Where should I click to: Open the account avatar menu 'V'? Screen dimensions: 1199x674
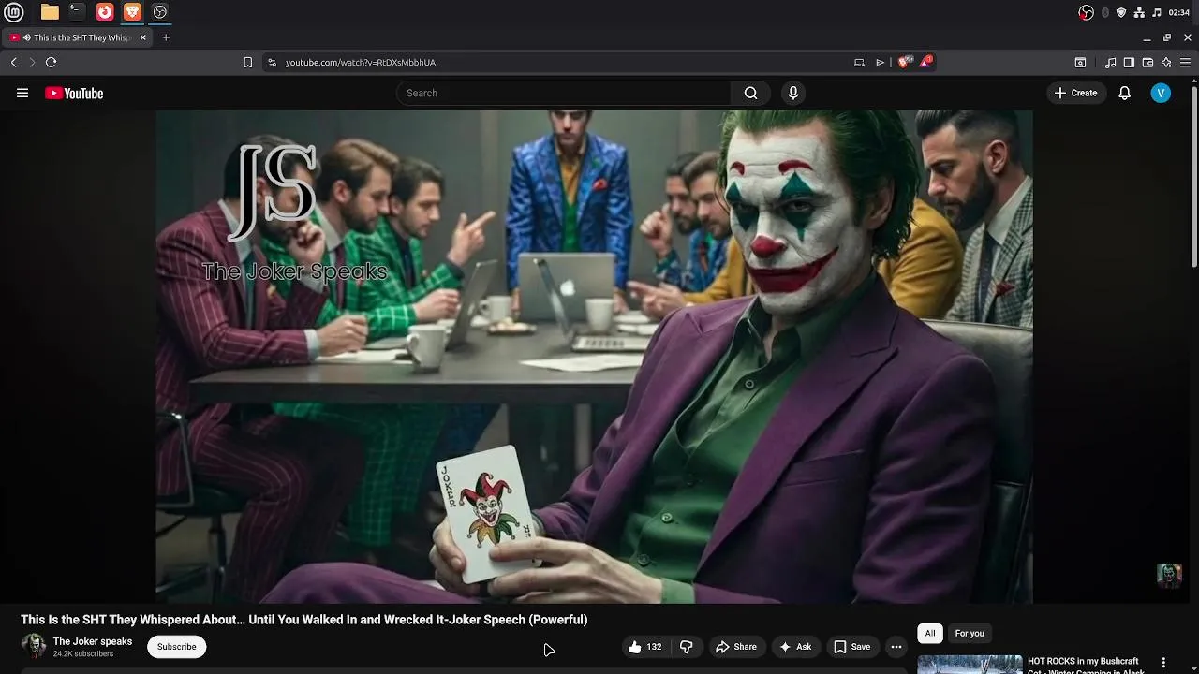coord(1161,93)
